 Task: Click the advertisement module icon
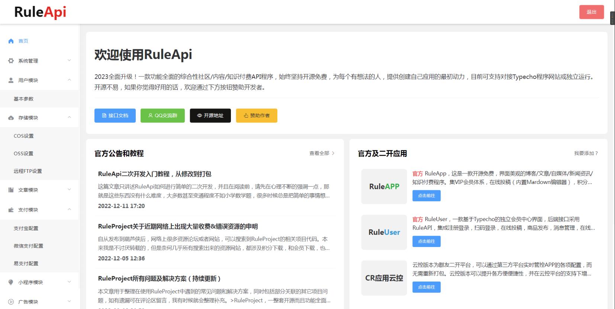[11, 302]
